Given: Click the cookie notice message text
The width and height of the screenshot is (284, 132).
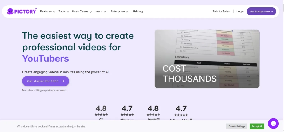Looking at the screenshot, I should coord(51,126).
